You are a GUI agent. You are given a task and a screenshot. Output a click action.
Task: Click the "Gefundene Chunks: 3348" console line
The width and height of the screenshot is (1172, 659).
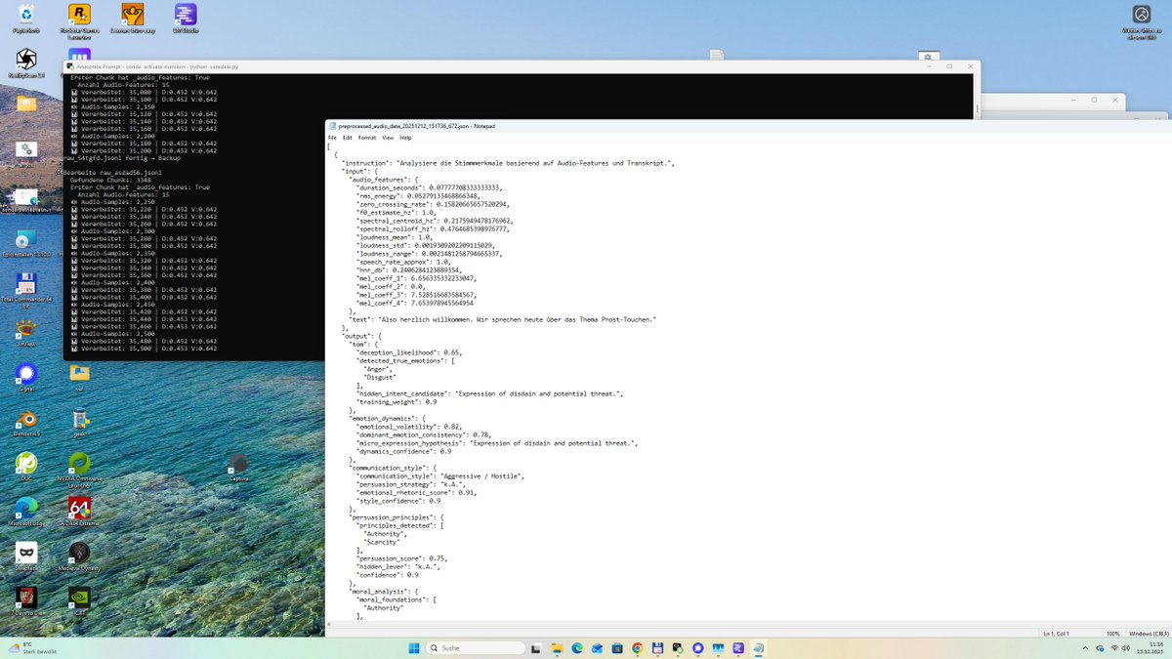click(112, 180)
